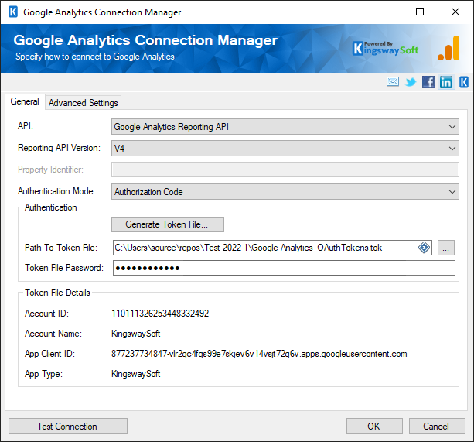Click the disabled Property Identifier field
Screen dimensions: 474x442
(x=285, y=170)
